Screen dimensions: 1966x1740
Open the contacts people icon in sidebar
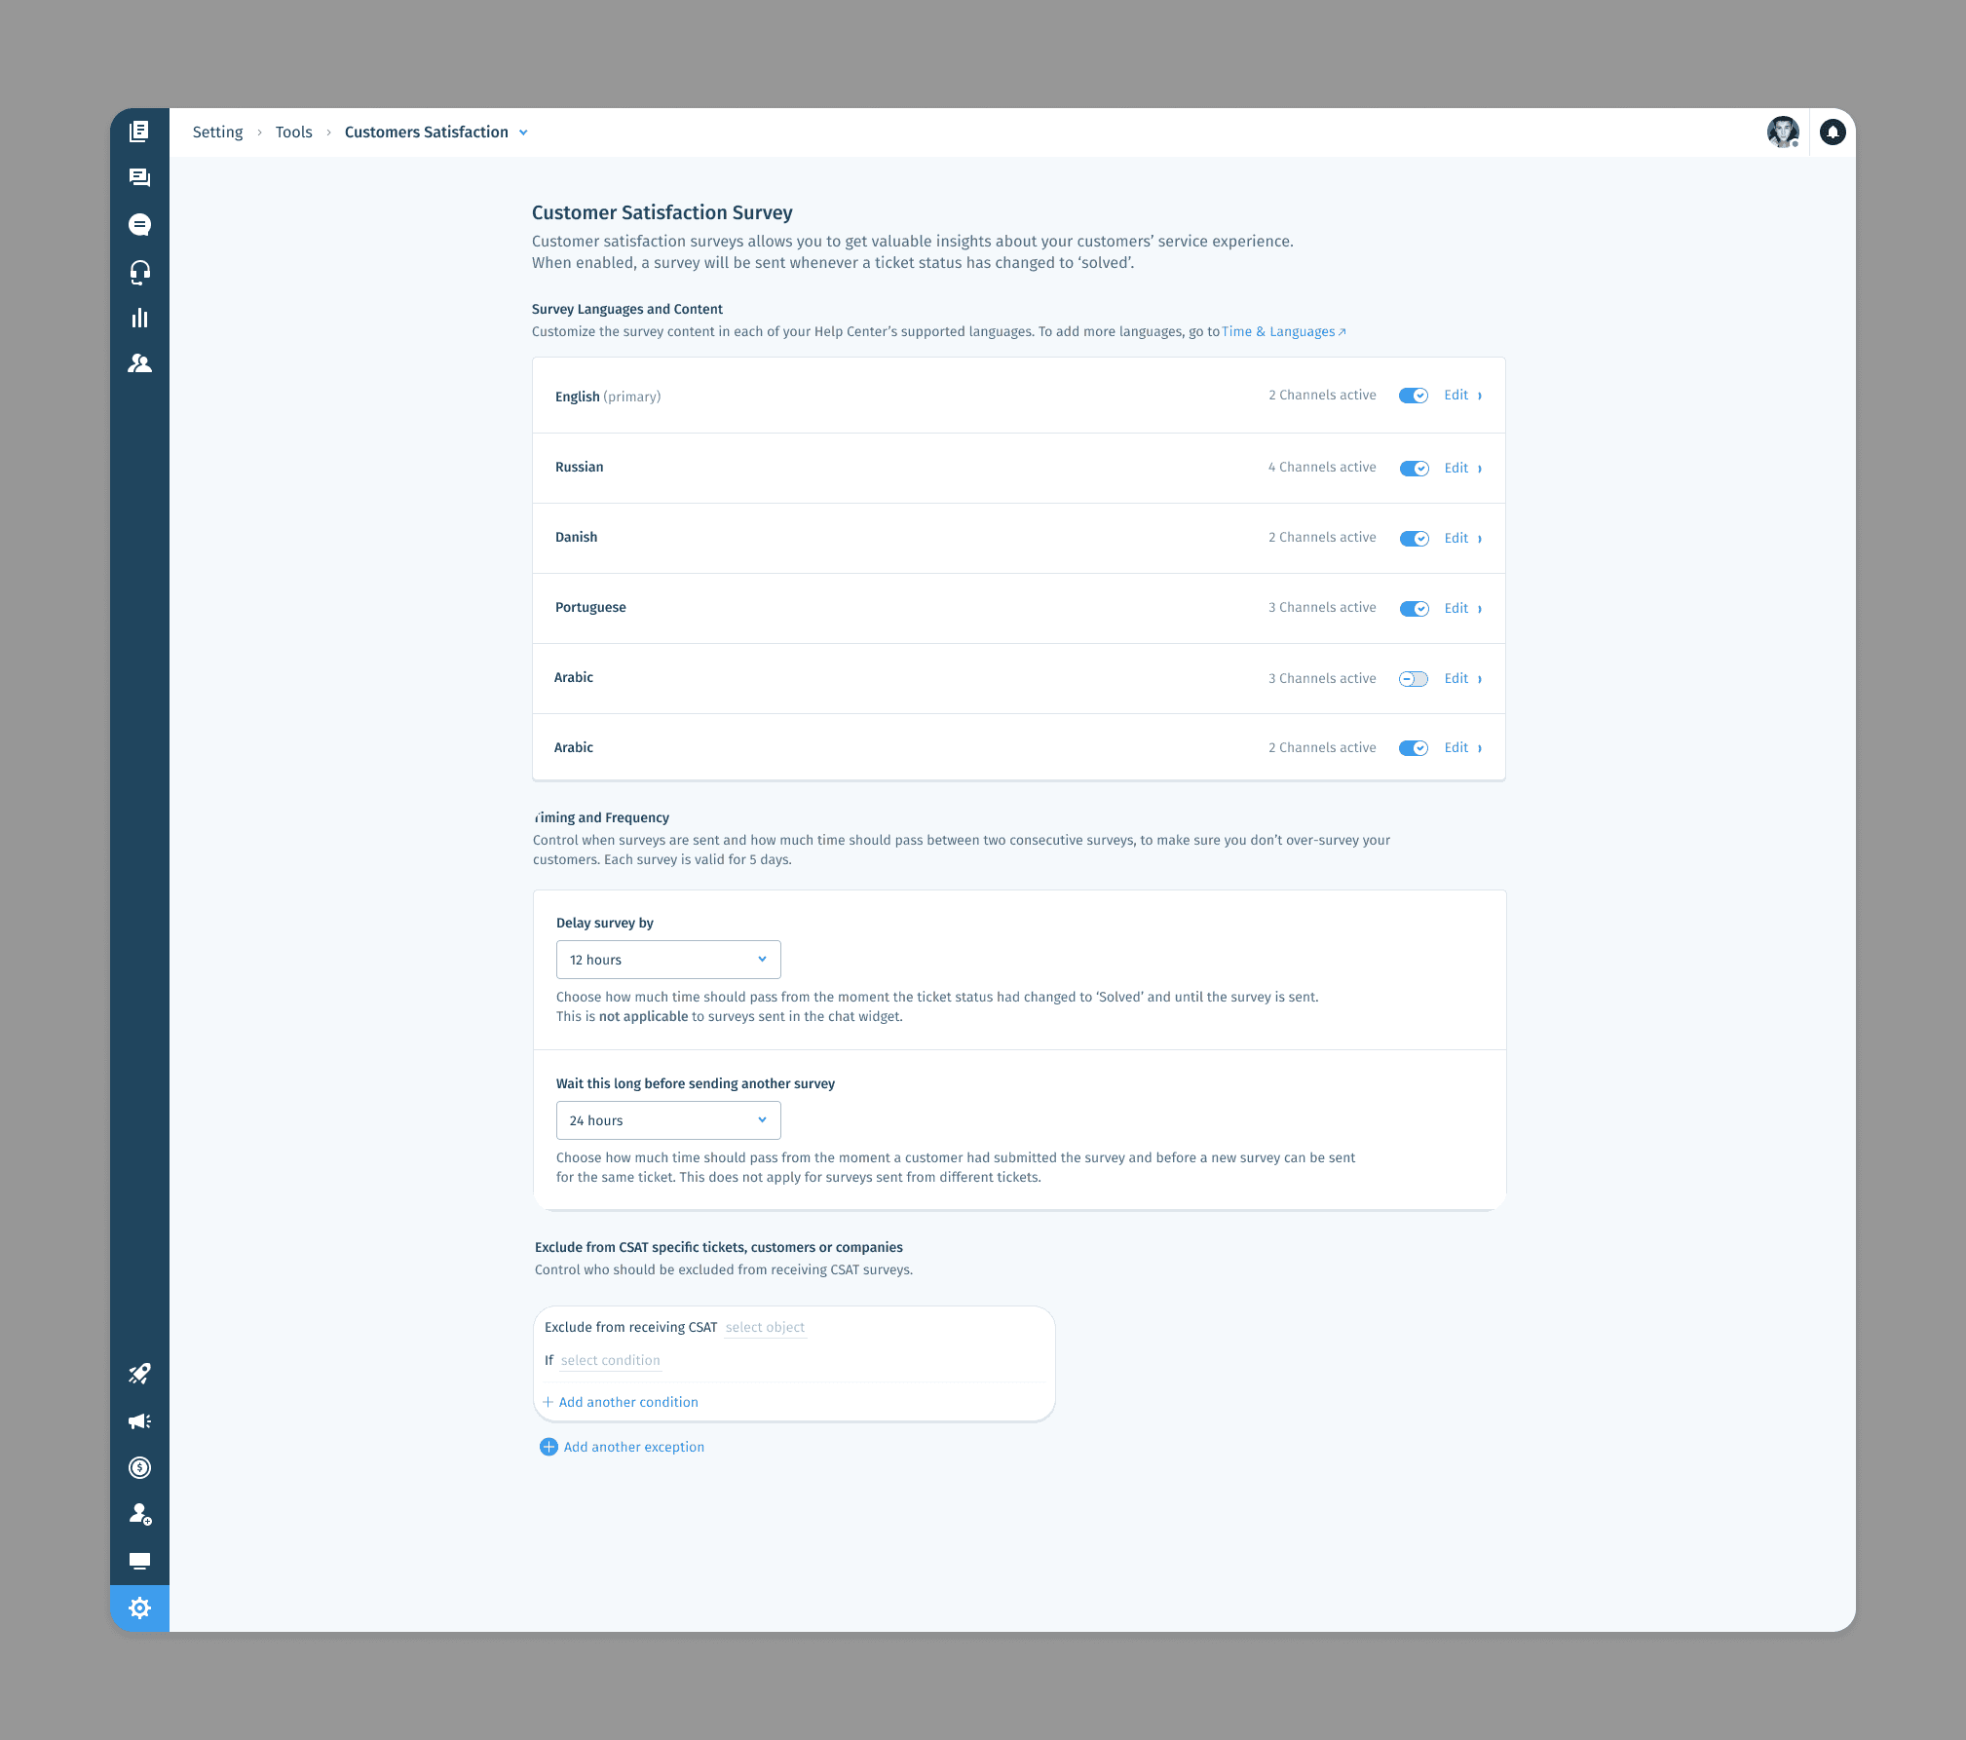(x=139, y=363)
